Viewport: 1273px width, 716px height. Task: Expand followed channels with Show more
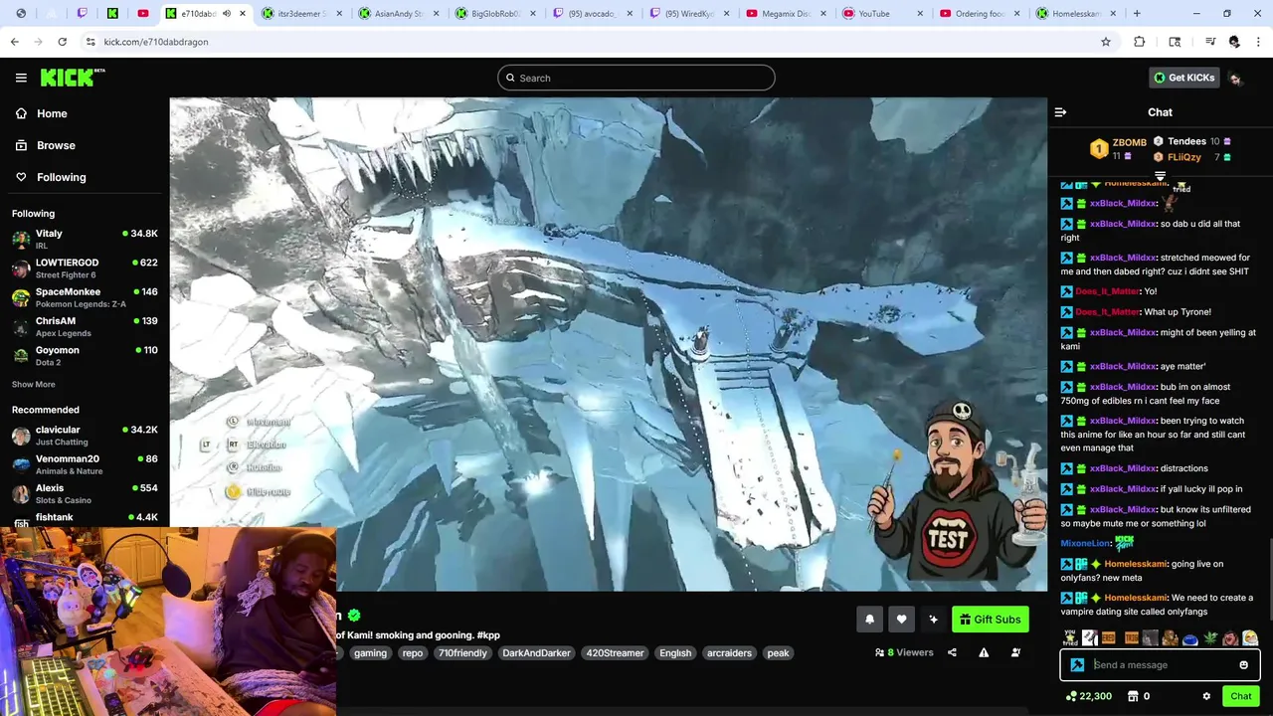[x=33, y=384]
